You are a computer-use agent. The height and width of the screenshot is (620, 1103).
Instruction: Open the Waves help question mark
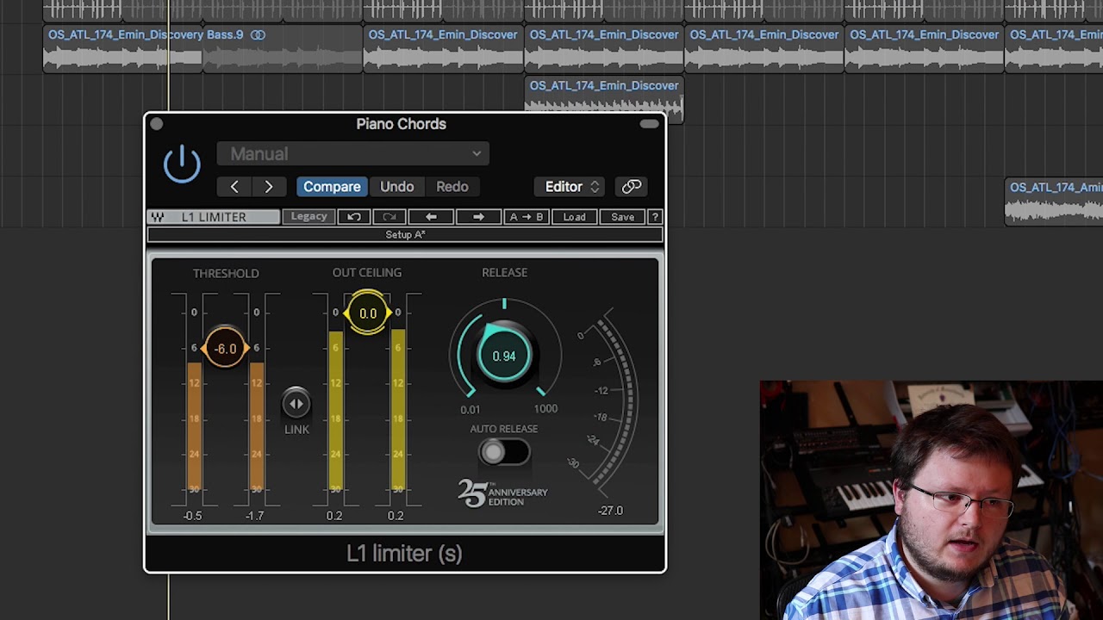point(655,217)
